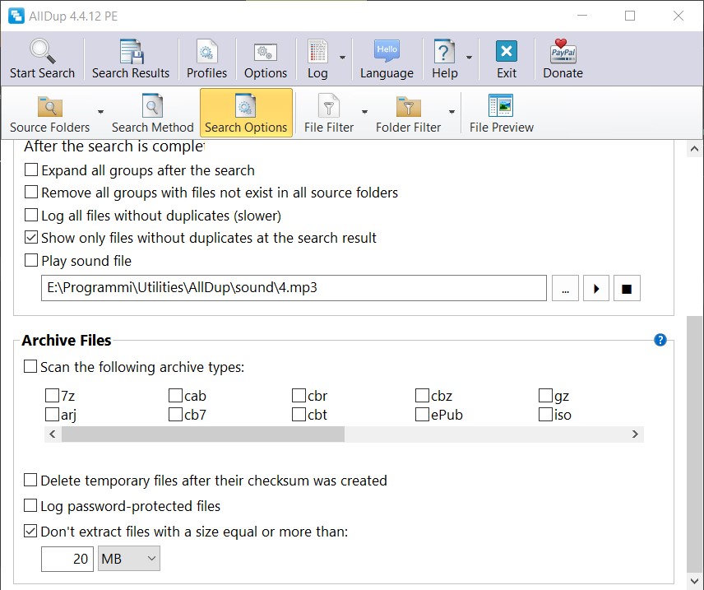Open the Options icon

(266, 52)
